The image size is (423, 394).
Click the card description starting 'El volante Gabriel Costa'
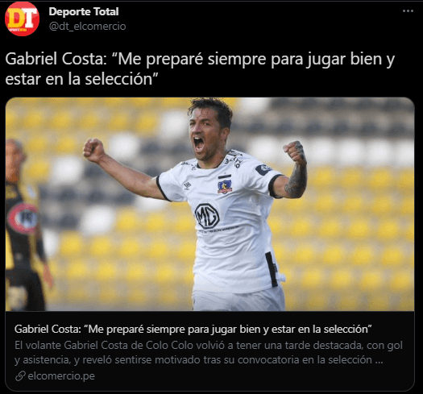coord(209,352)
